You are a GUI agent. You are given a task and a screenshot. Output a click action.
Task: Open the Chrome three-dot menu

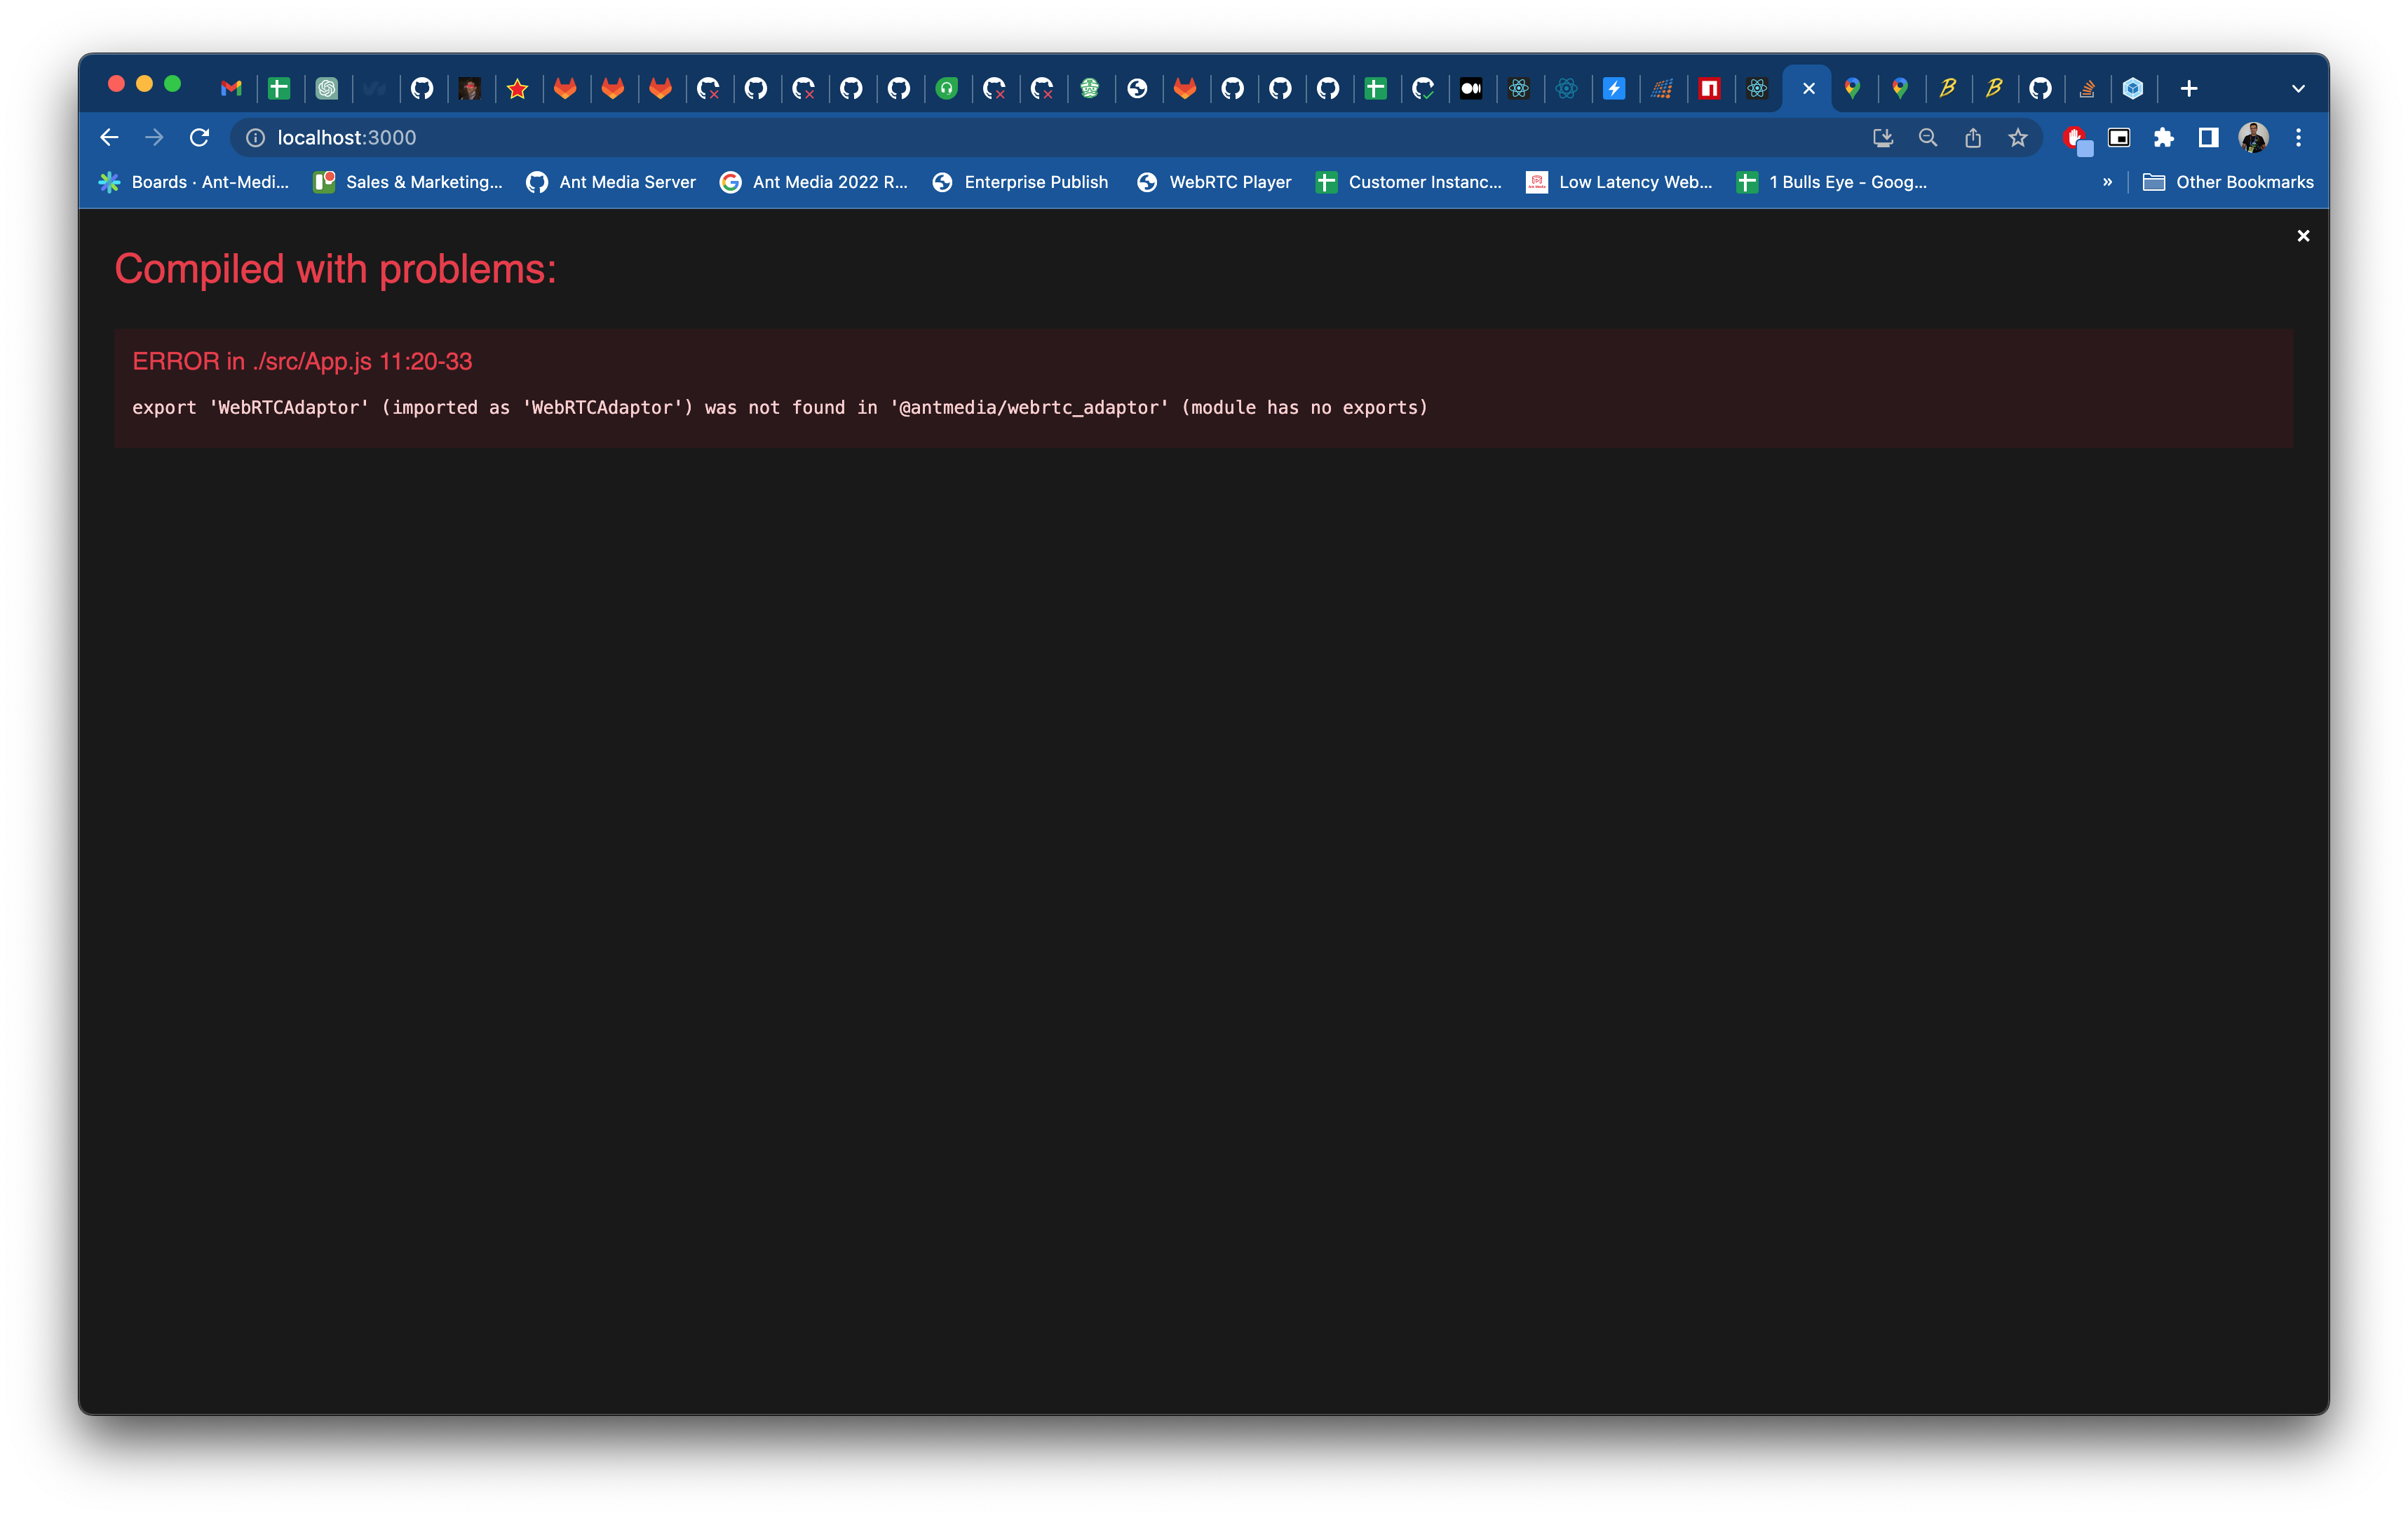point(2298,137)
